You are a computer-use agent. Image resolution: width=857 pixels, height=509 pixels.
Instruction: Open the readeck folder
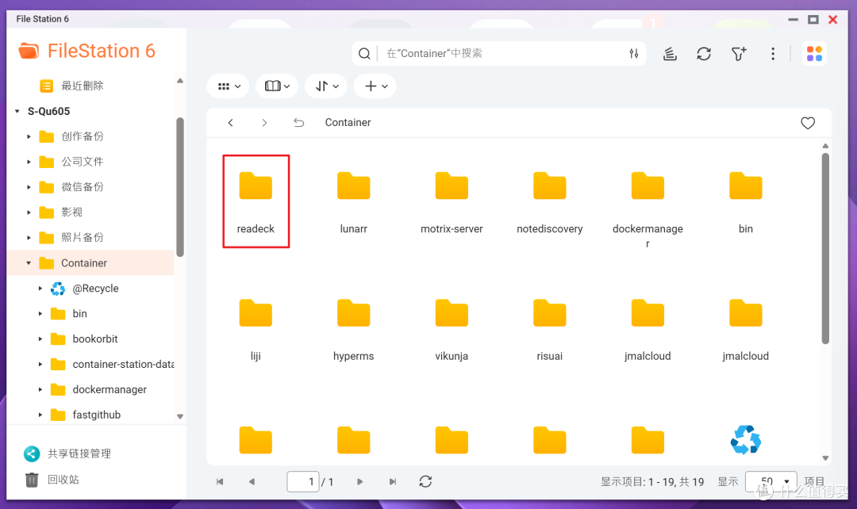(x=256, y=201)
